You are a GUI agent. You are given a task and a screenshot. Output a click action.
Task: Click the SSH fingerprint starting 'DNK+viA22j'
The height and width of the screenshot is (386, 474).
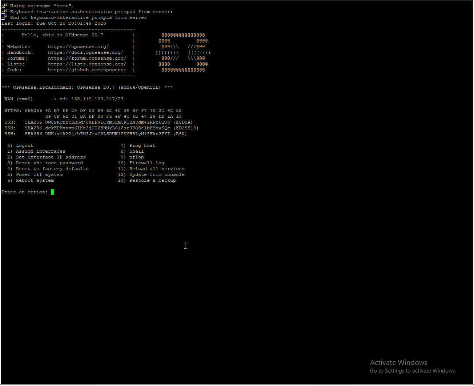point(108,134)
